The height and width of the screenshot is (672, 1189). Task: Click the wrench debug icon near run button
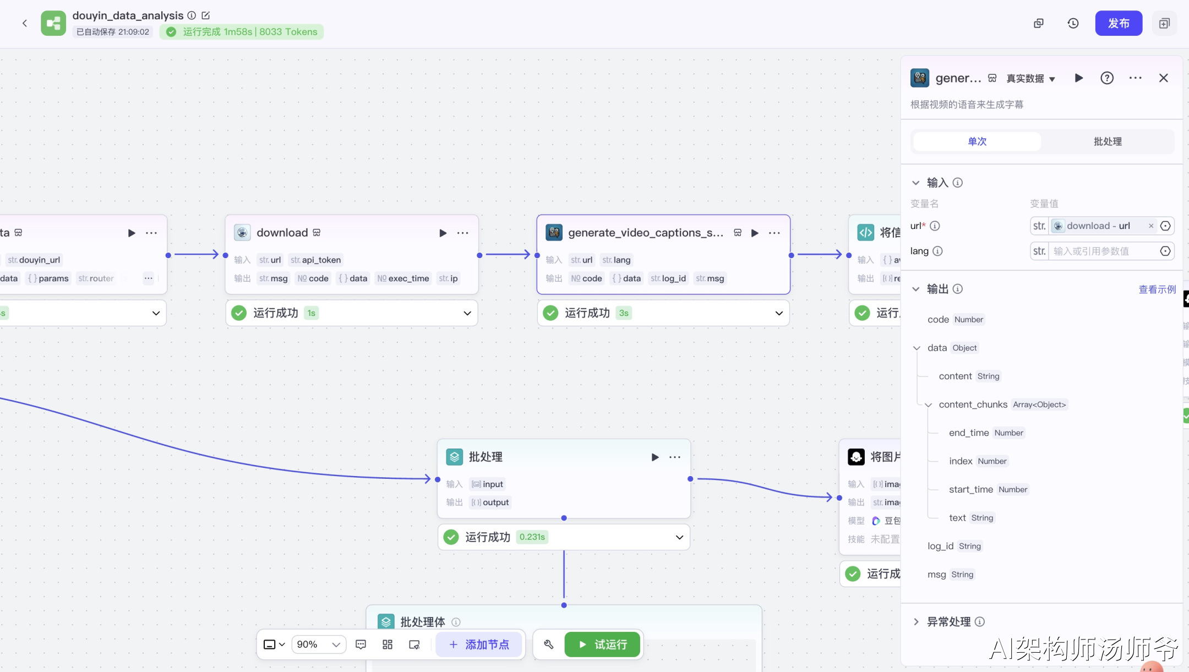(x=549, y=644)
